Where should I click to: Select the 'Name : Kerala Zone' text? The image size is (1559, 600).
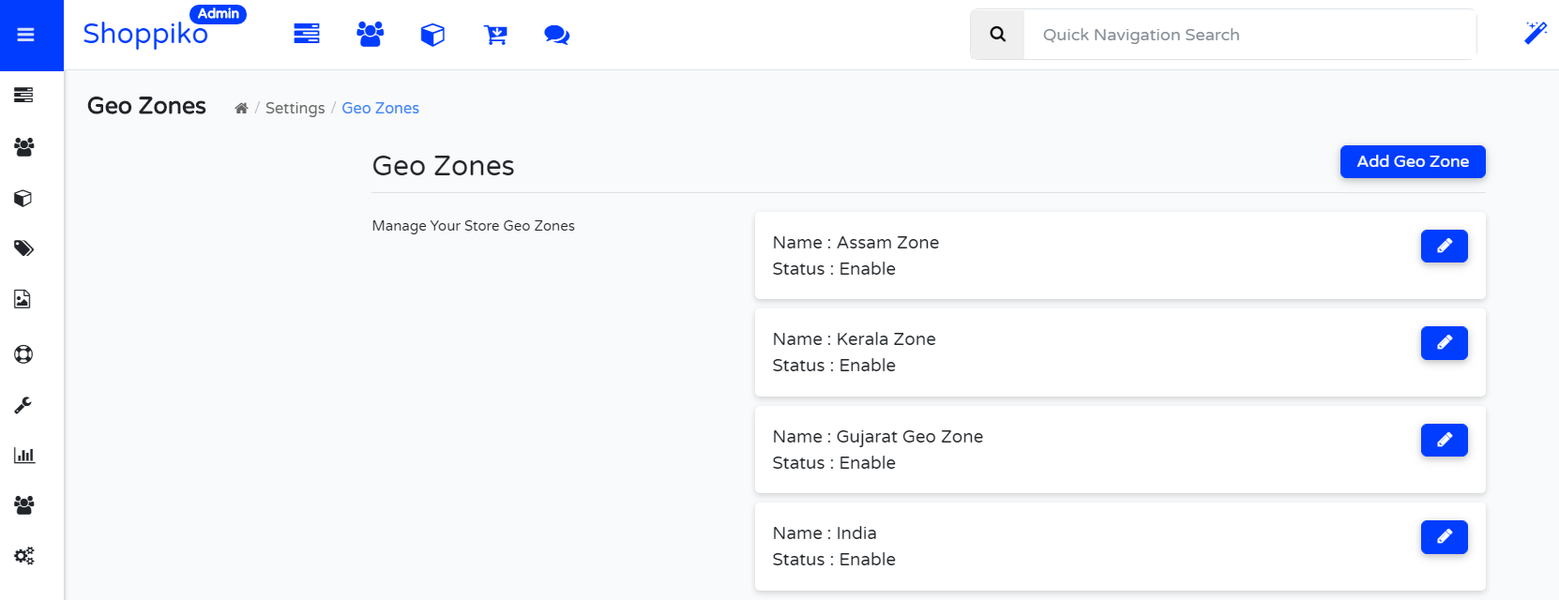(854, 339)
